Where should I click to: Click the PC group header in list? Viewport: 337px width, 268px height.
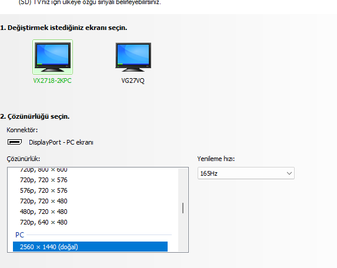(19, 235)
